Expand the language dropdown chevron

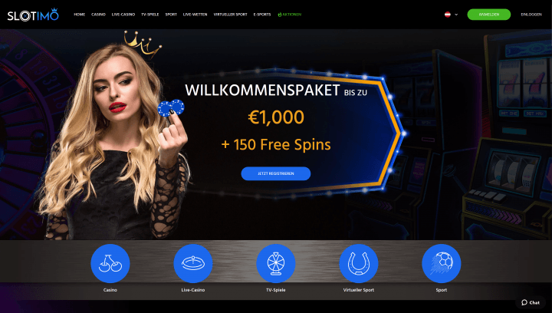456,15
